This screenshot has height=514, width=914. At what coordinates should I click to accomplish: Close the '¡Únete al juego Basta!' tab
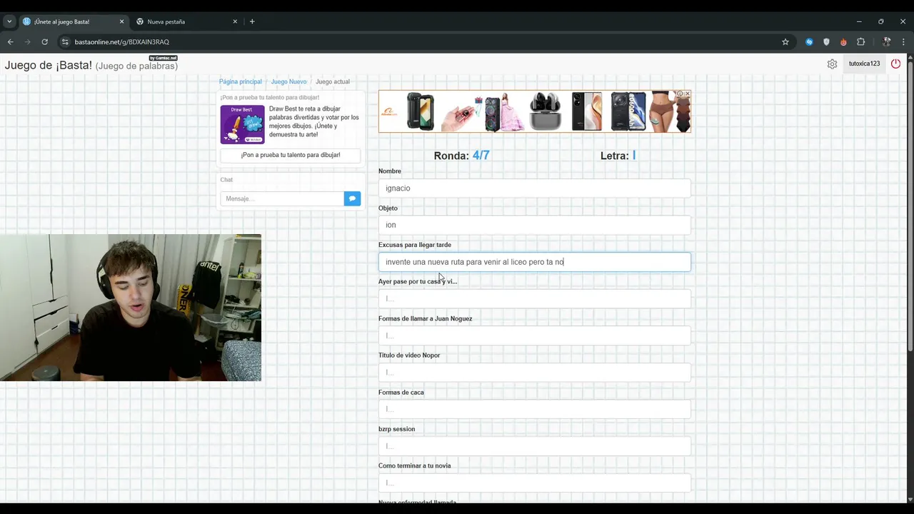click(x=121, y=21)
